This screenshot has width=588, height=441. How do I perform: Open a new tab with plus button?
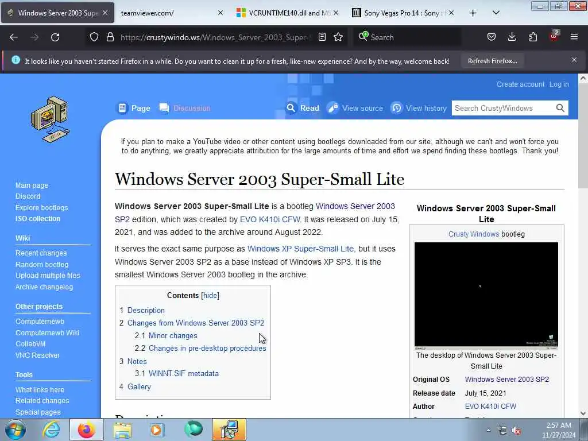473,13
